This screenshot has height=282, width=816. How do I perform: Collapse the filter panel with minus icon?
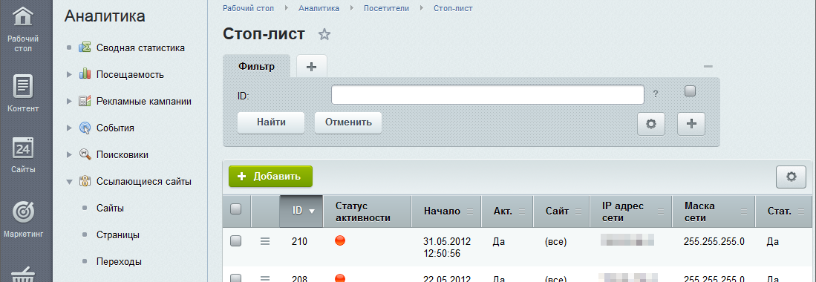point(708,67)
